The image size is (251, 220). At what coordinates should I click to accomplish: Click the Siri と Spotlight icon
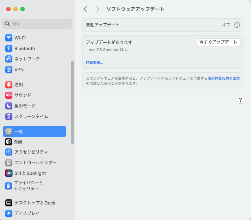click(x=9, y=173)
